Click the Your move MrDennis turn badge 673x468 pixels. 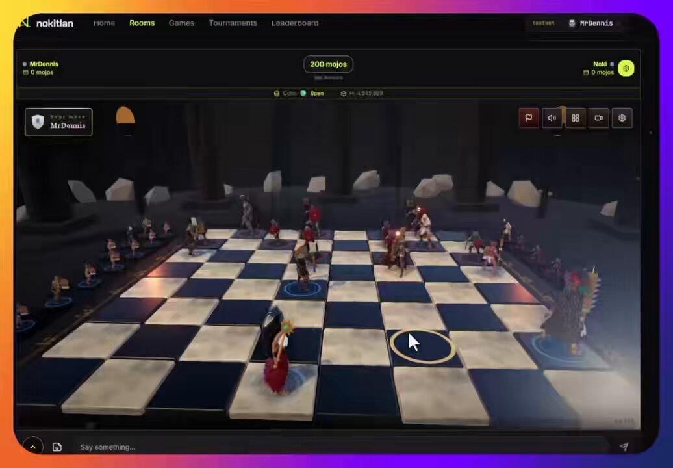tap(58, 122)
